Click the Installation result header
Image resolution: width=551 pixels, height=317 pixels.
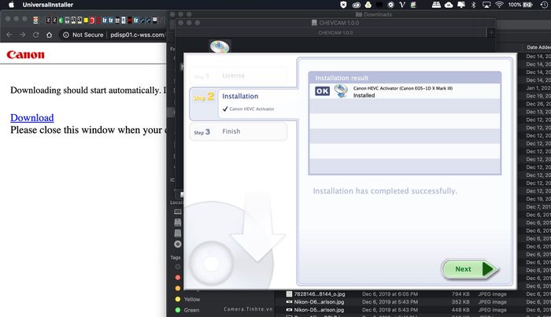point(405,78)
